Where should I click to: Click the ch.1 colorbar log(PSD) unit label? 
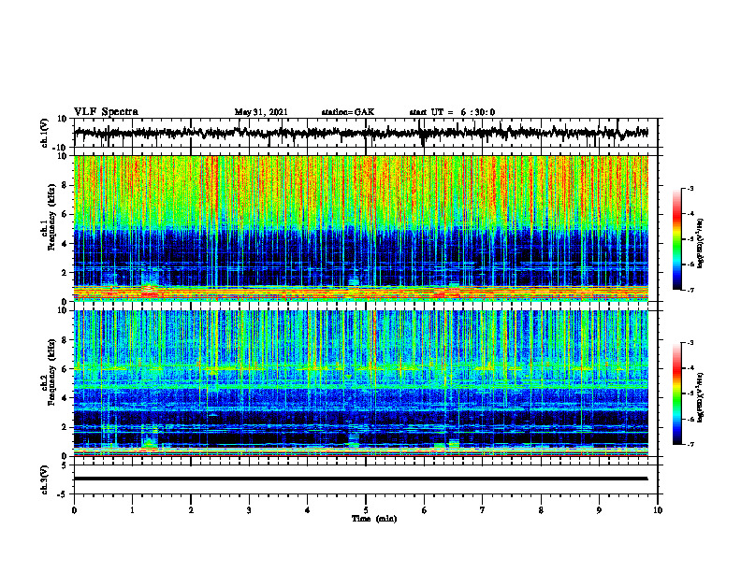tap(700, 244)
